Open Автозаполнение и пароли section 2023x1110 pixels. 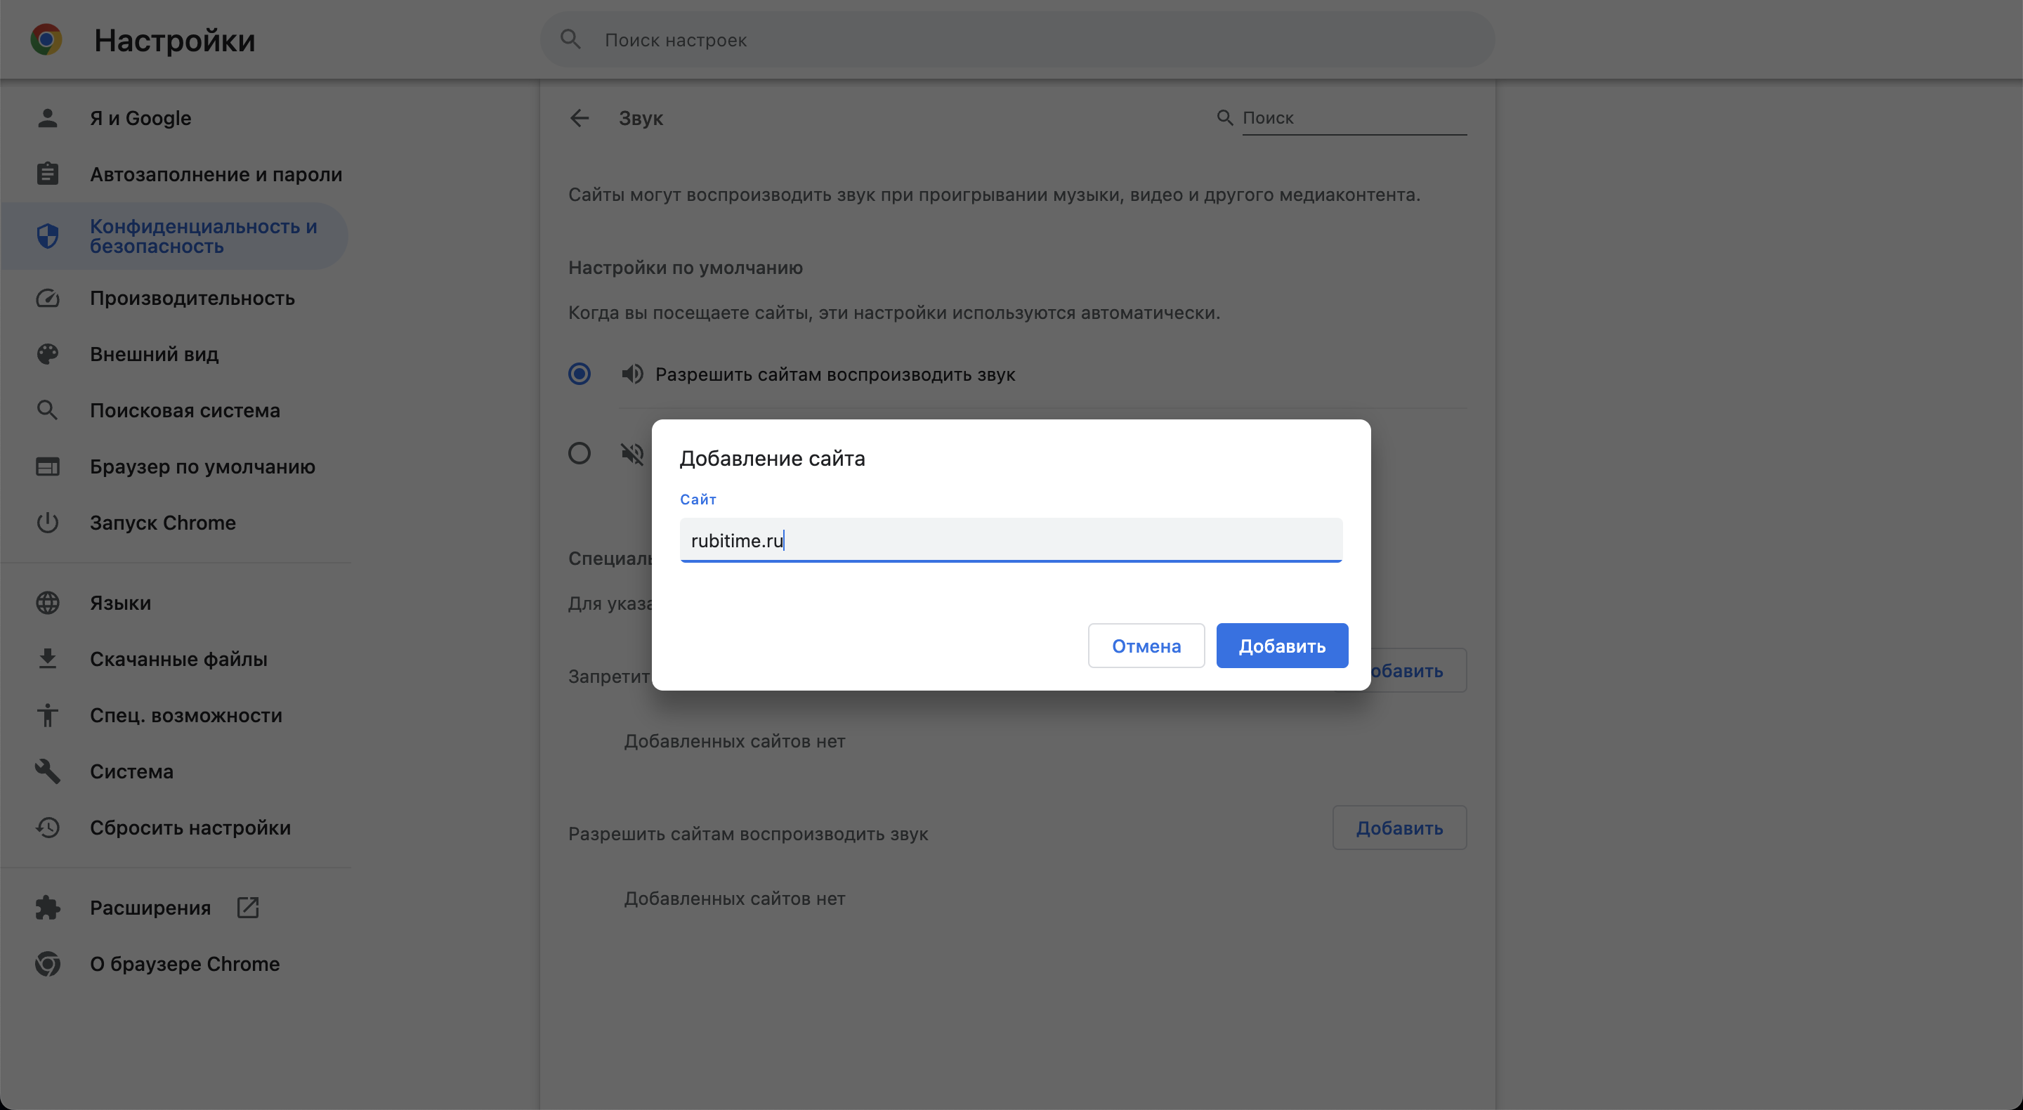[215, 174]
